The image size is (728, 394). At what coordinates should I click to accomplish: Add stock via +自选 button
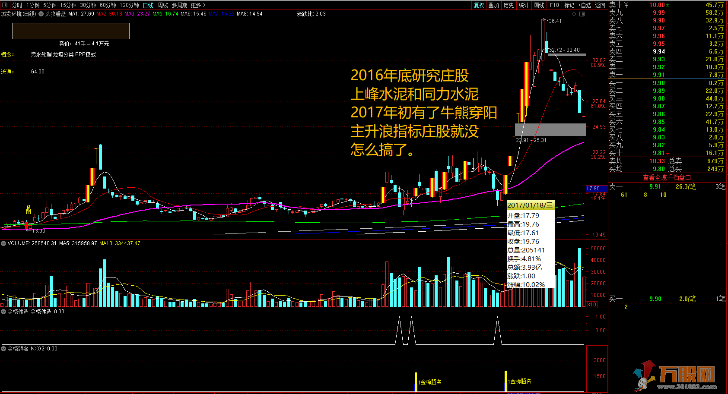pos(585,5)
